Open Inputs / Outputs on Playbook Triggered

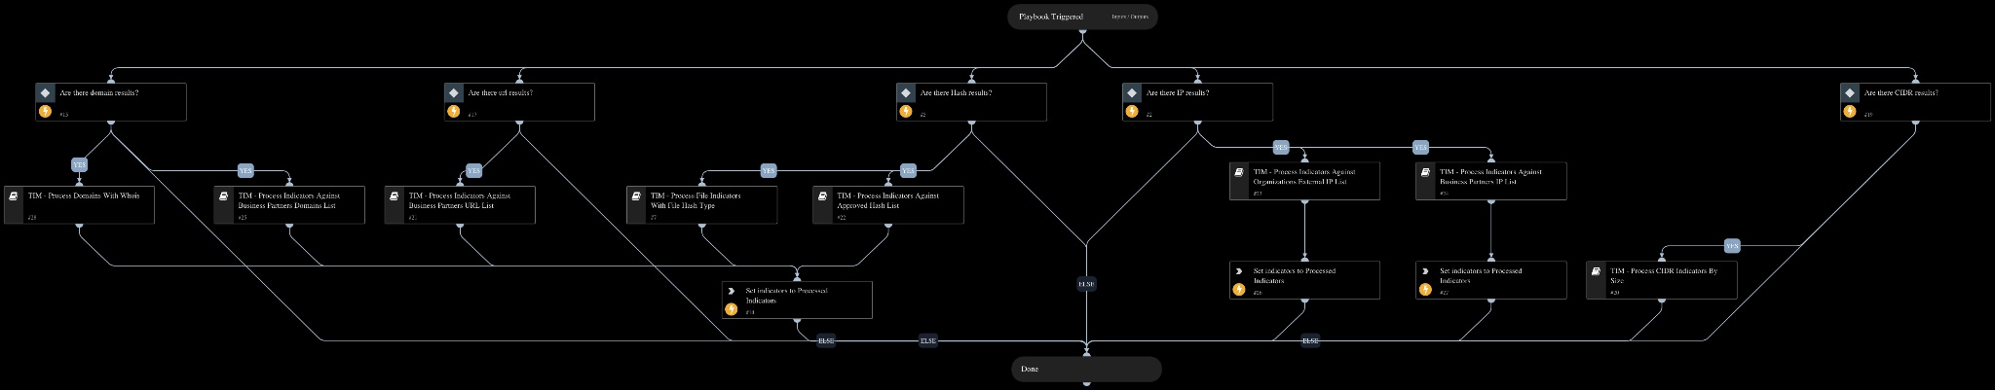[x=1129, y=17]
